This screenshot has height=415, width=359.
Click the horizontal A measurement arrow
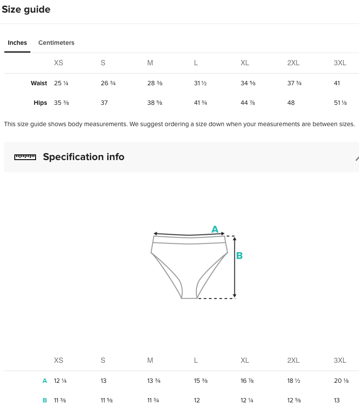tap(189, 234)
